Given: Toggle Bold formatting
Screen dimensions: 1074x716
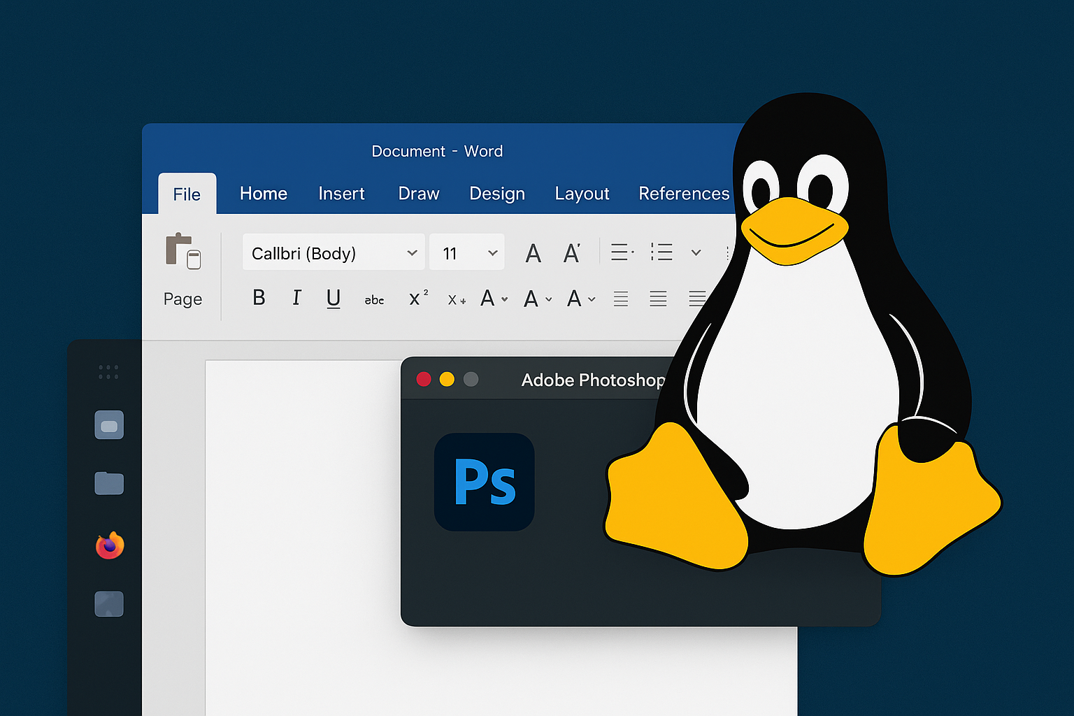Looking at the screenshot, I should (x=259, y=298).
